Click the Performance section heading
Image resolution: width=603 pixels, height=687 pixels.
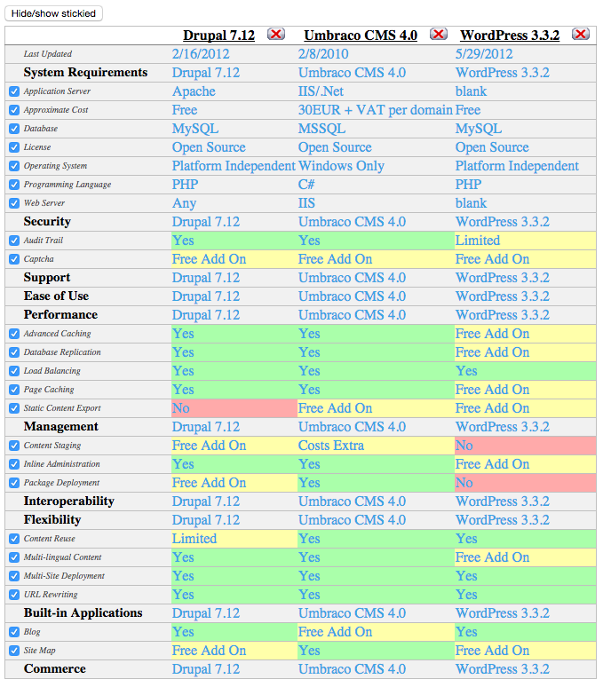pyautogui.click(x=60, y=314)
